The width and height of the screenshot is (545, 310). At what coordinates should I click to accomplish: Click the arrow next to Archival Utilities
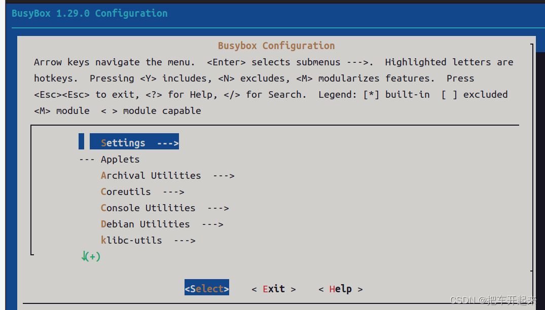(224, 176)
